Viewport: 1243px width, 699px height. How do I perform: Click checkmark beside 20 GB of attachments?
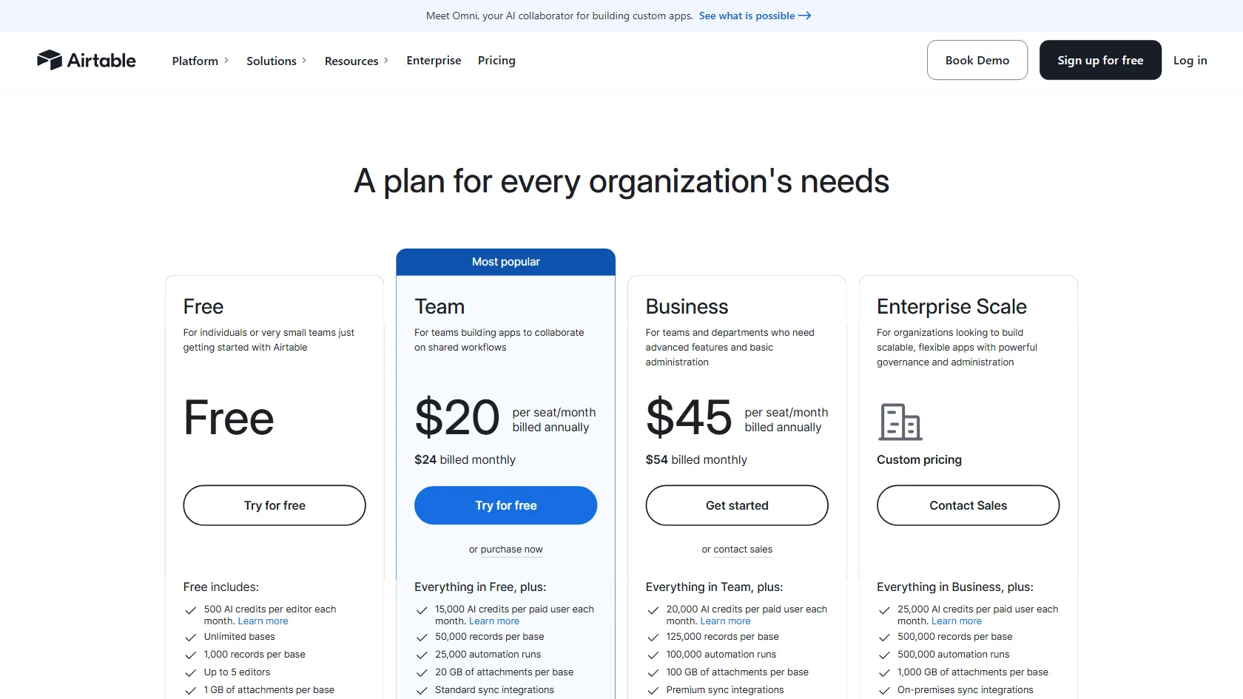[422, 672]
